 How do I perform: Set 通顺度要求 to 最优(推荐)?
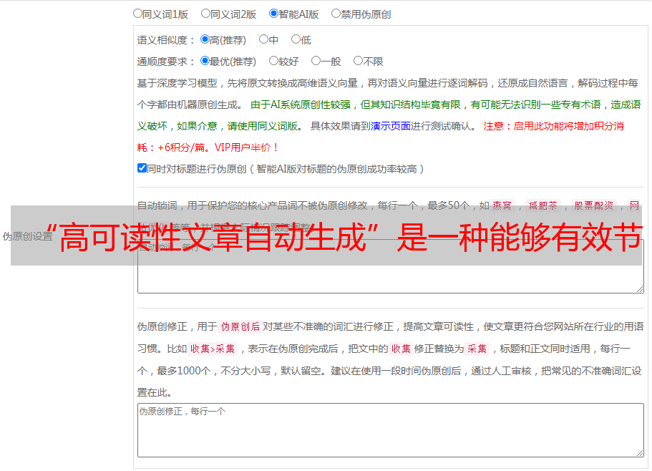[205, 61]
